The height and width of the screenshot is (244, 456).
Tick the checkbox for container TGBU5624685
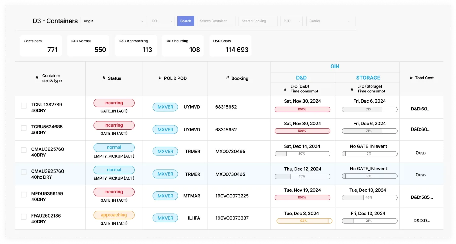(24, 128)
